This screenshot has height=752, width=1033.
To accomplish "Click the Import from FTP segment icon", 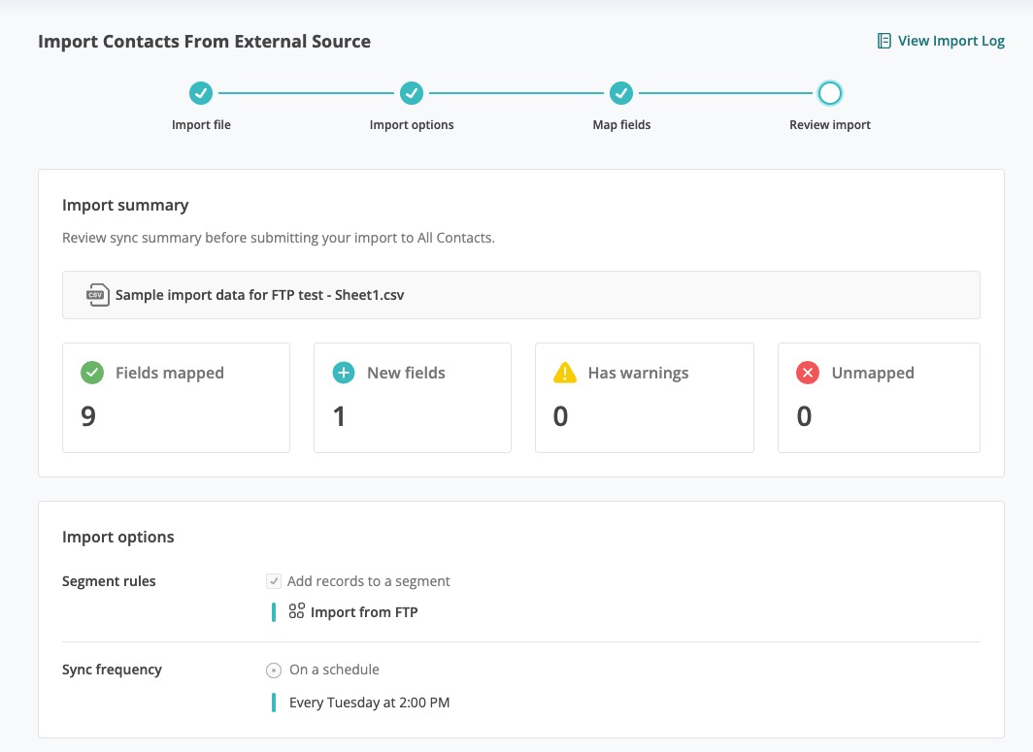I will [296, 611].
